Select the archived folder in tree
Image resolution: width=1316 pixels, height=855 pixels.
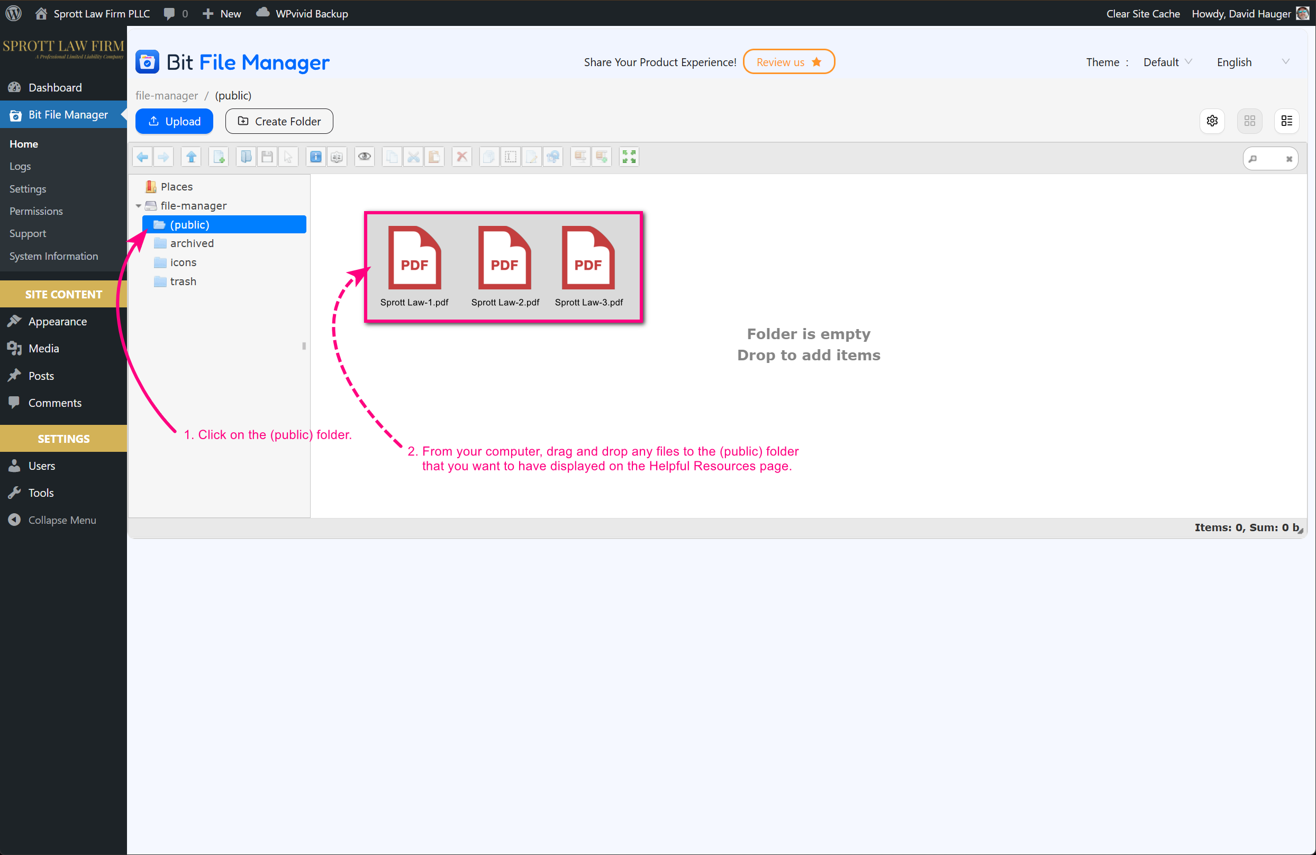coord(192,243)
